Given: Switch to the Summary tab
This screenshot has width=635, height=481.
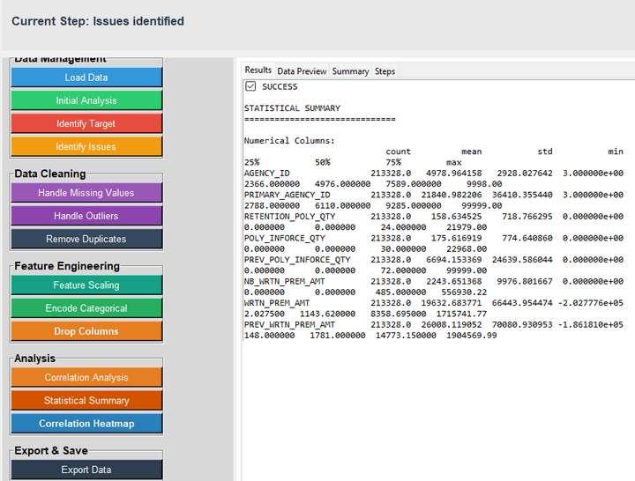Looking at the screenshot, I should tap(350, 71).
